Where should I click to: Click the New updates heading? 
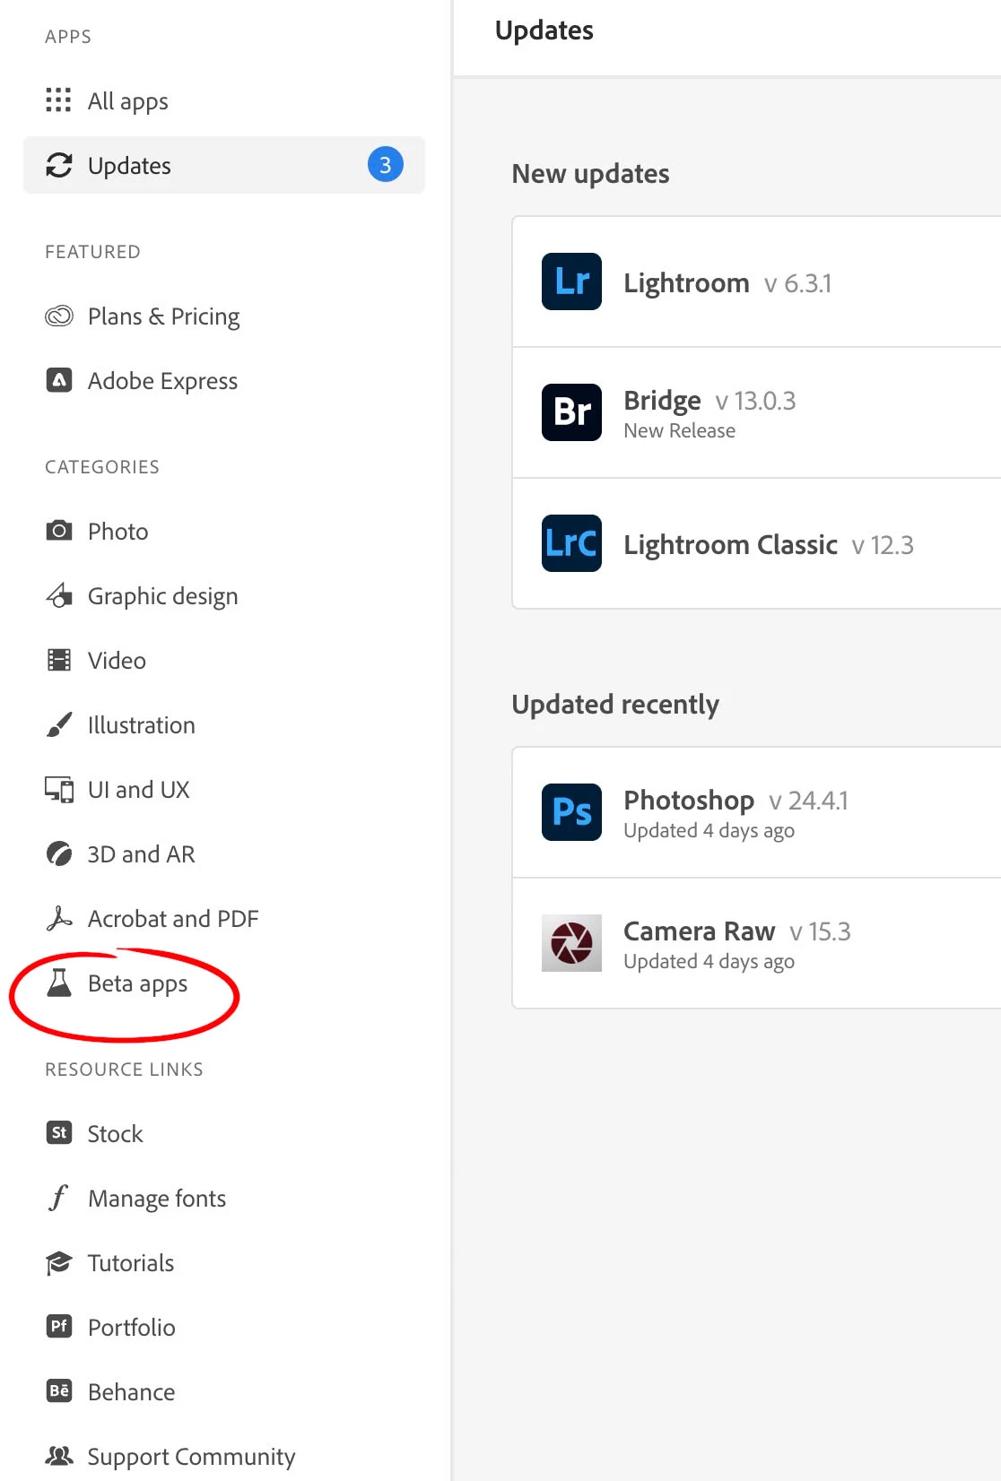(x=590, y=173)
